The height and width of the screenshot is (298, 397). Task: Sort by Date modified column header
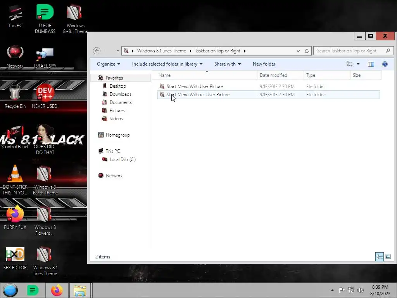point(280,75)
